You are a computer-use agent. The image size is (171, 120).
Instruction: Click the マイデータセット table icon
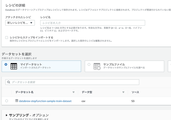coord(14,66)
